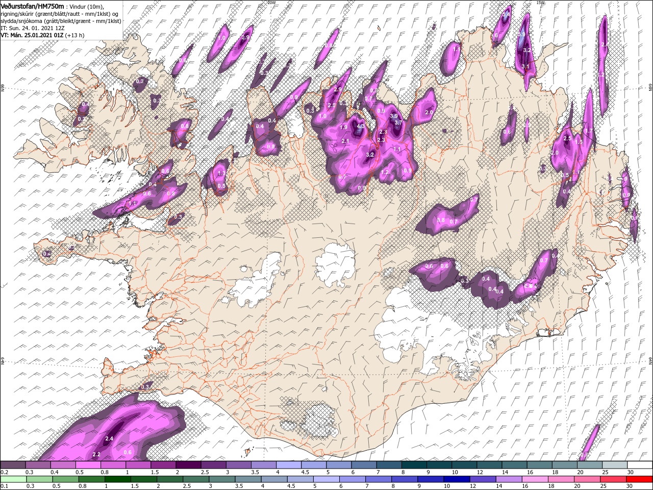Click the 66N latitude label on right edge

tap(650, 88)
